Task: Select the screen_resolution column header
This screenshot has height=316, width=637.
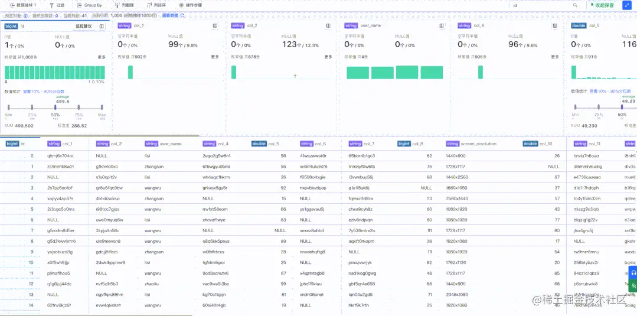Action: (471, 144)
